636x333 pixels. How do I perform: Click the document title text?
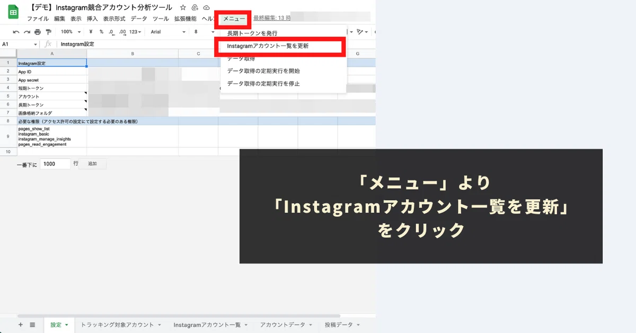(102, 7)
